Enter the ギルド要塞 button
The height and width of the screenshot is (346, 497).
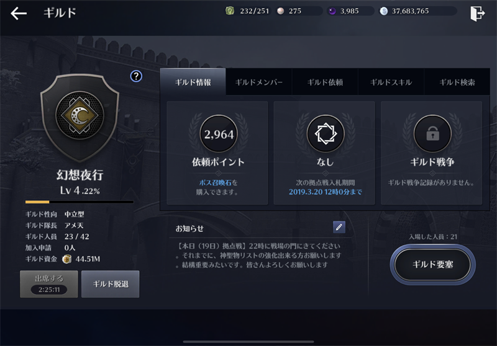click(432, 264)
